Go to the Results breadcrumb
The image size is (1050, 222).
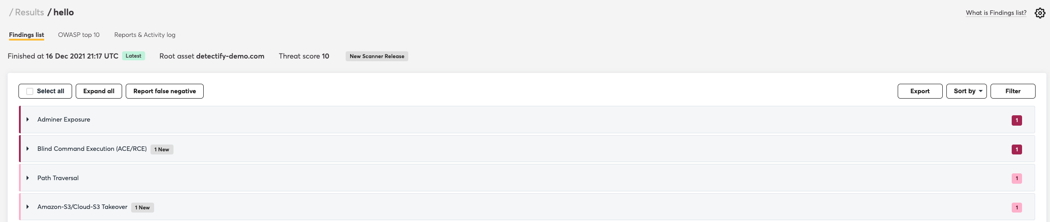point(29,12)
